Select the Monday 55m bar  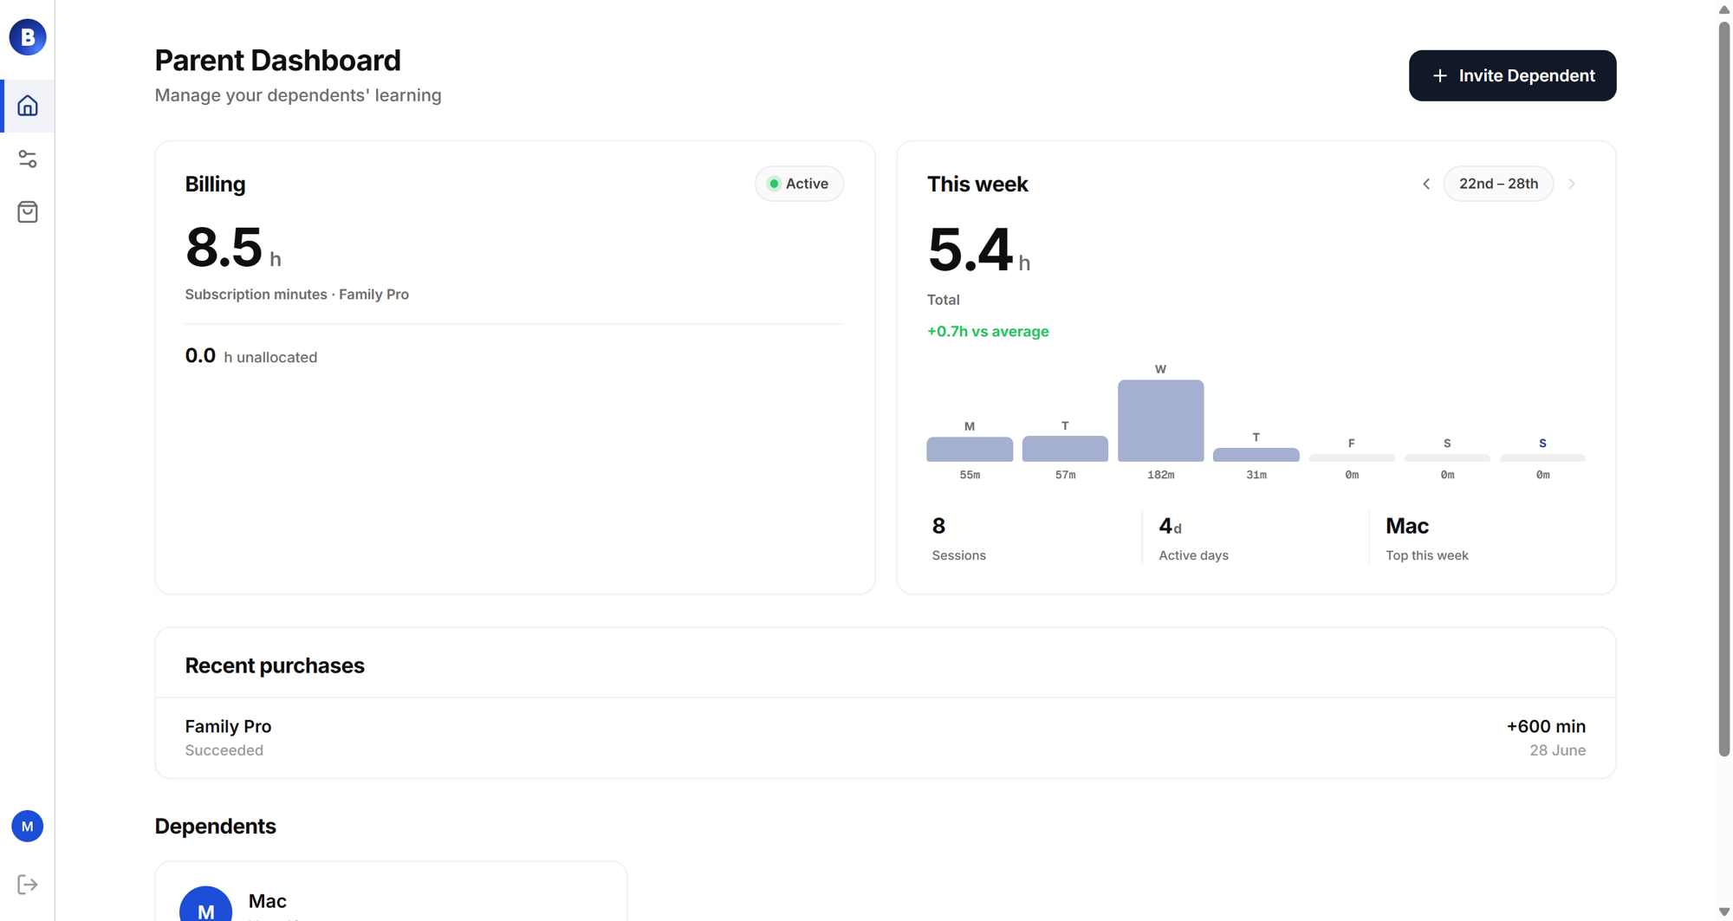click(970, 449)
